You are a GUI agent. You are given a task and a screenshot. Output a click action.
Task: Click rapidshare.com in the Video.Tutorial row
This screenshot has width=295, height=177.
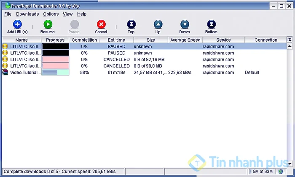218,72
